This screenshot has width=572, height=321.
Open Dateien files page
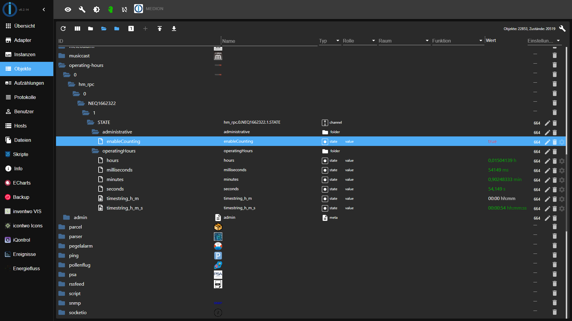(x=27, y=140)
